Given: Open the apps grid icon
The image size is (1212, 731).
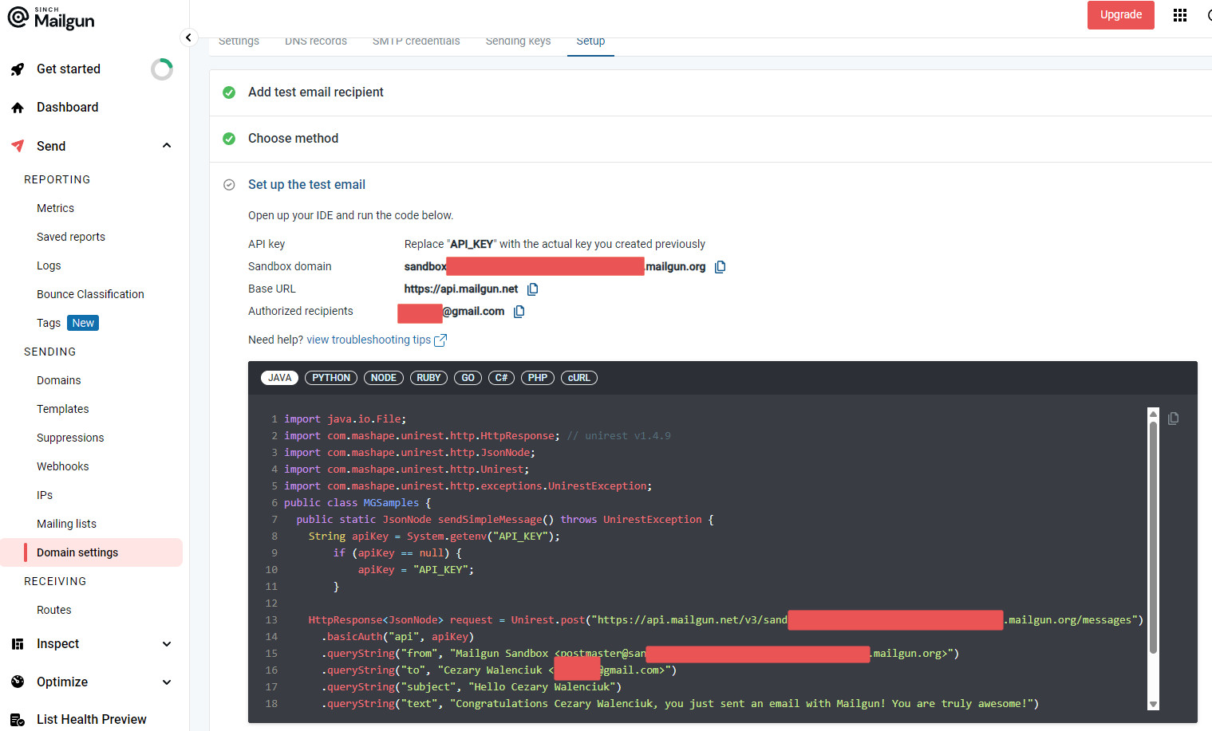Looking at the screenshot, I should click(1180, 15).
